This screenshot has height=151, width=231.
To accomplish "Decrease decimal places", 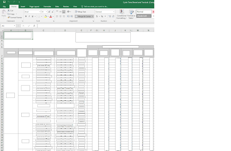I will pyautogui.click(x=113, y=16).
